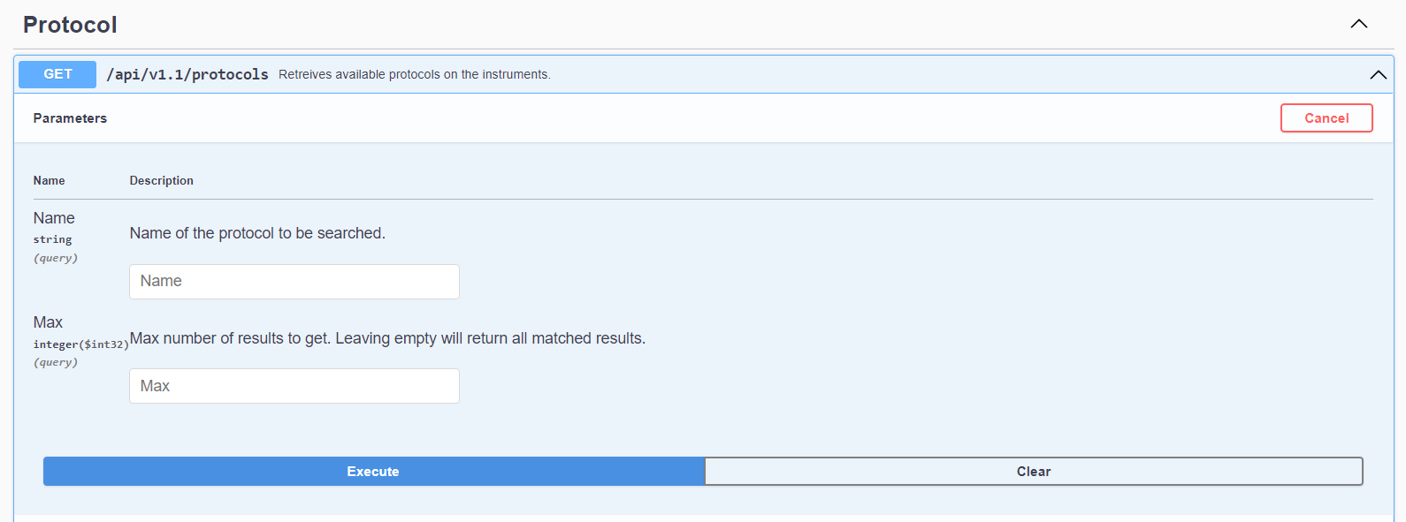Click the /api/v1.1/protocols endpoint path

(187, 74)
